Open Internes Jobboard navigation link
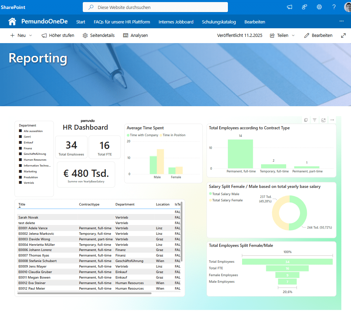The height and width of the screenshot is (311, 351). (176, 22)
